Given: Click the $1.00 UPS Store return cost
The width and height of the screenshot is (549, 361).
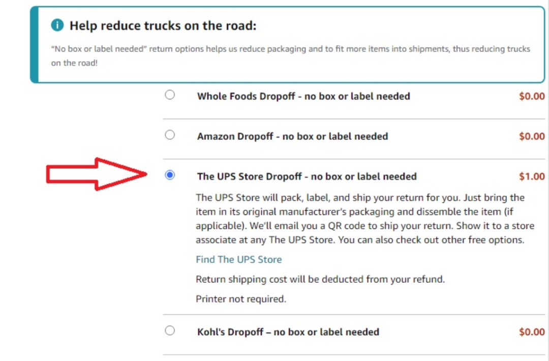Looking at the screenshot, I should point(531,176).
